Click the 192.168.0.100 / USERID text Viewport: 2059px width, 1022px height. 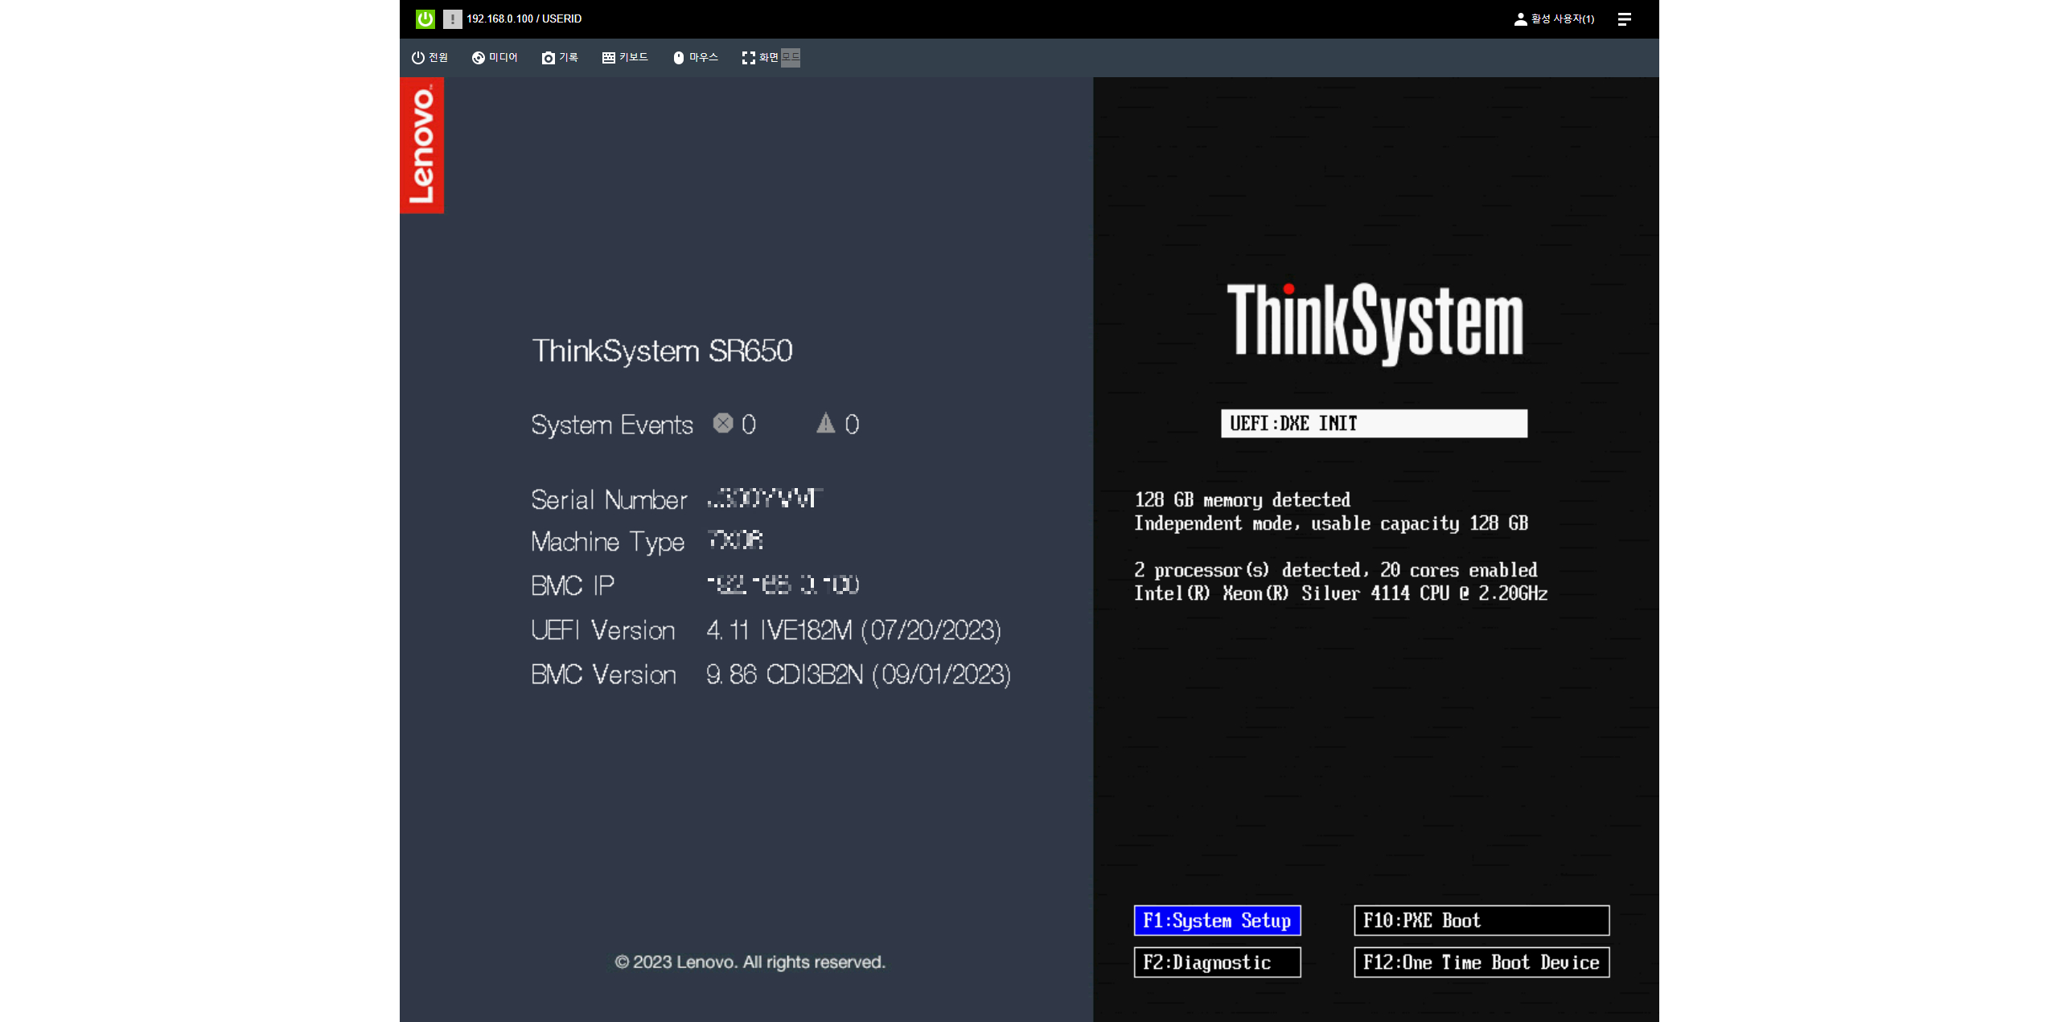point(524,18)
